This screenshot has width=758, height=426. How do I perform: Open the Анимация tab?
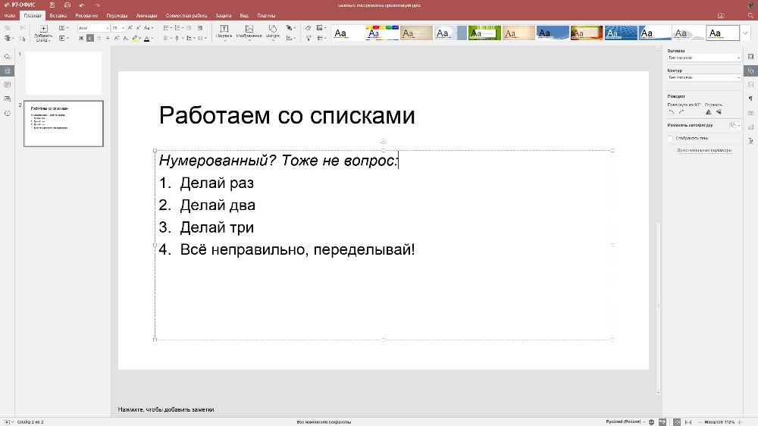[x=147, y=15]
